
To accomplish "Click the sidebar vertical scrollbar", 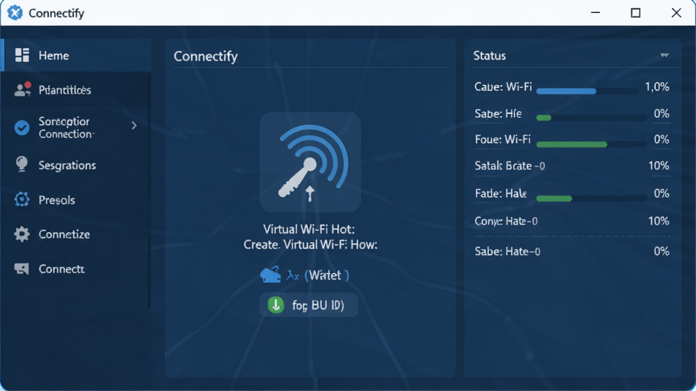I will point(149,191).
